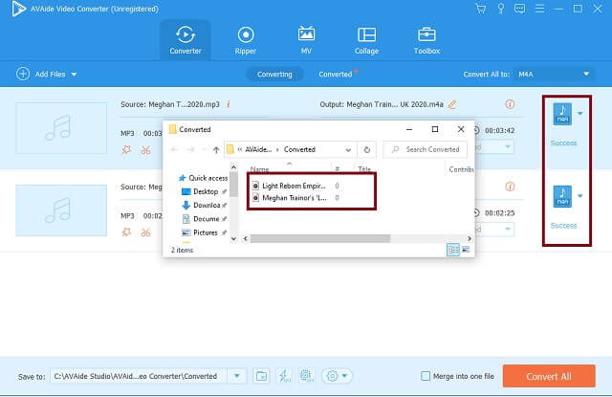Expand the Add Files dropdown arrow
612x397 pixels.
click(74, 75)
